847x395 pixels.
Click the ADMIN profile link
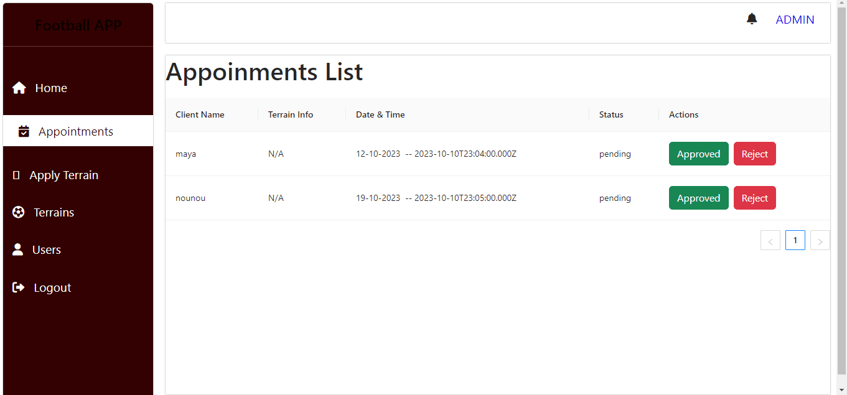pyautogui.click(x=795, y=19)
